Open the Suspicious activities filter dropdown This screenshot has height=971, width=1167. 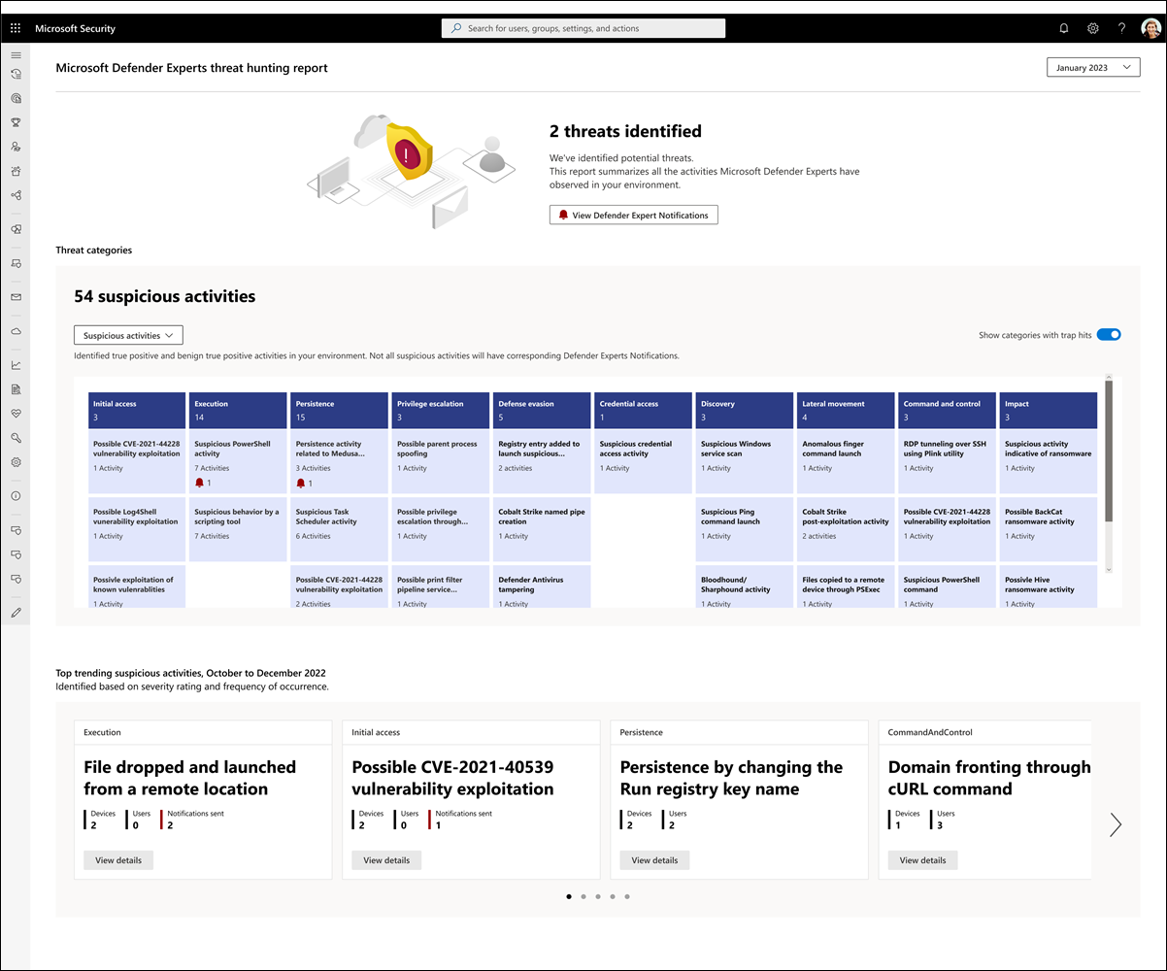(128, 335)
